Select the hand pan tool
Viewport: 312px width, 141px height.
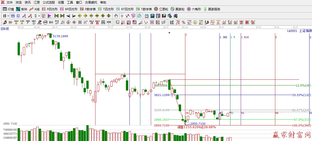116,16
